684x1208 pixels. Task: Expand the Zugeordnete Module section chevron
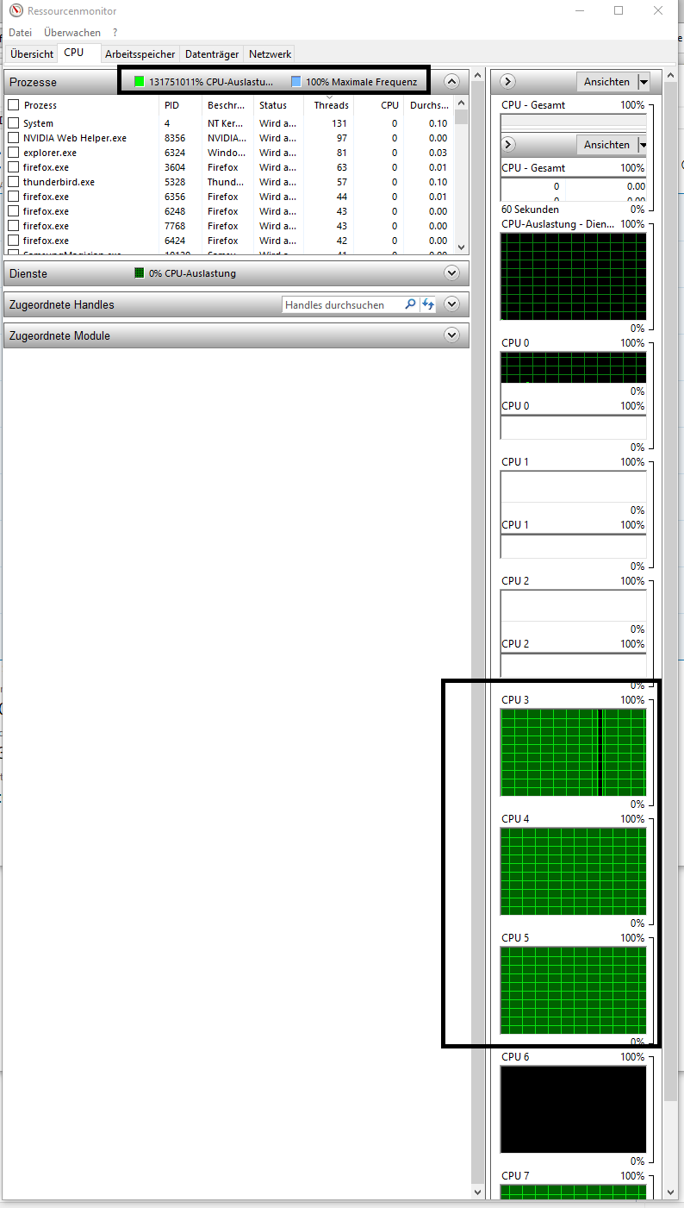click(x=451, y=335)
